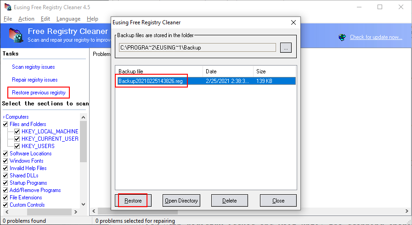Image resolution: width=412 pixels, height=225 pixels.
Task: Click sections list scroll down arrow
Action: tap(83, 204)
